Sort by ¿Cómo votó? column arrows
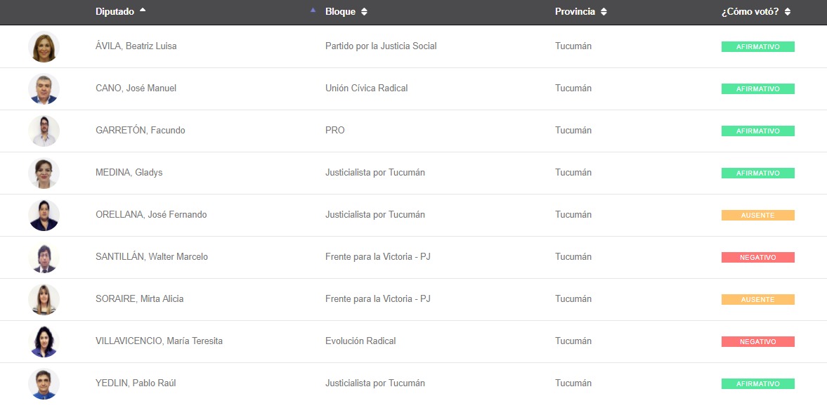The height and width of the screenshot is (408, 827). [x=788, y=12]
